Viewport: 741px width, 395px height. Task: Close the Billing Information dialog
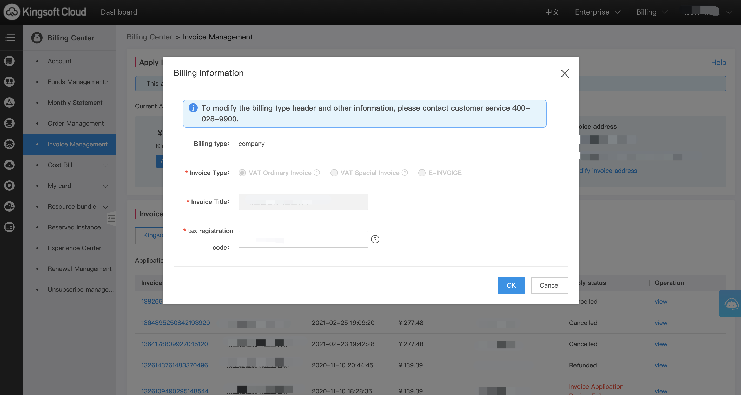[x=565, y=73]
